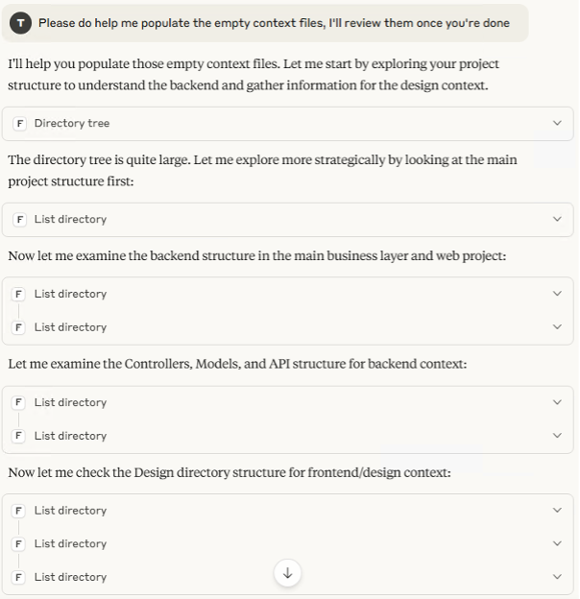Click the user message about populating context files
The height and width of the screenshot is (599, 580).
click(x=274, y=23)
